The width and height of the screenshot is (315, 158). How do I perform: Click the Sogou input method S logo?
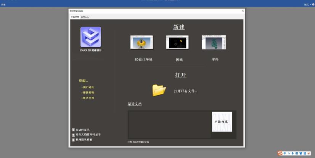click(x=280, y=153)
